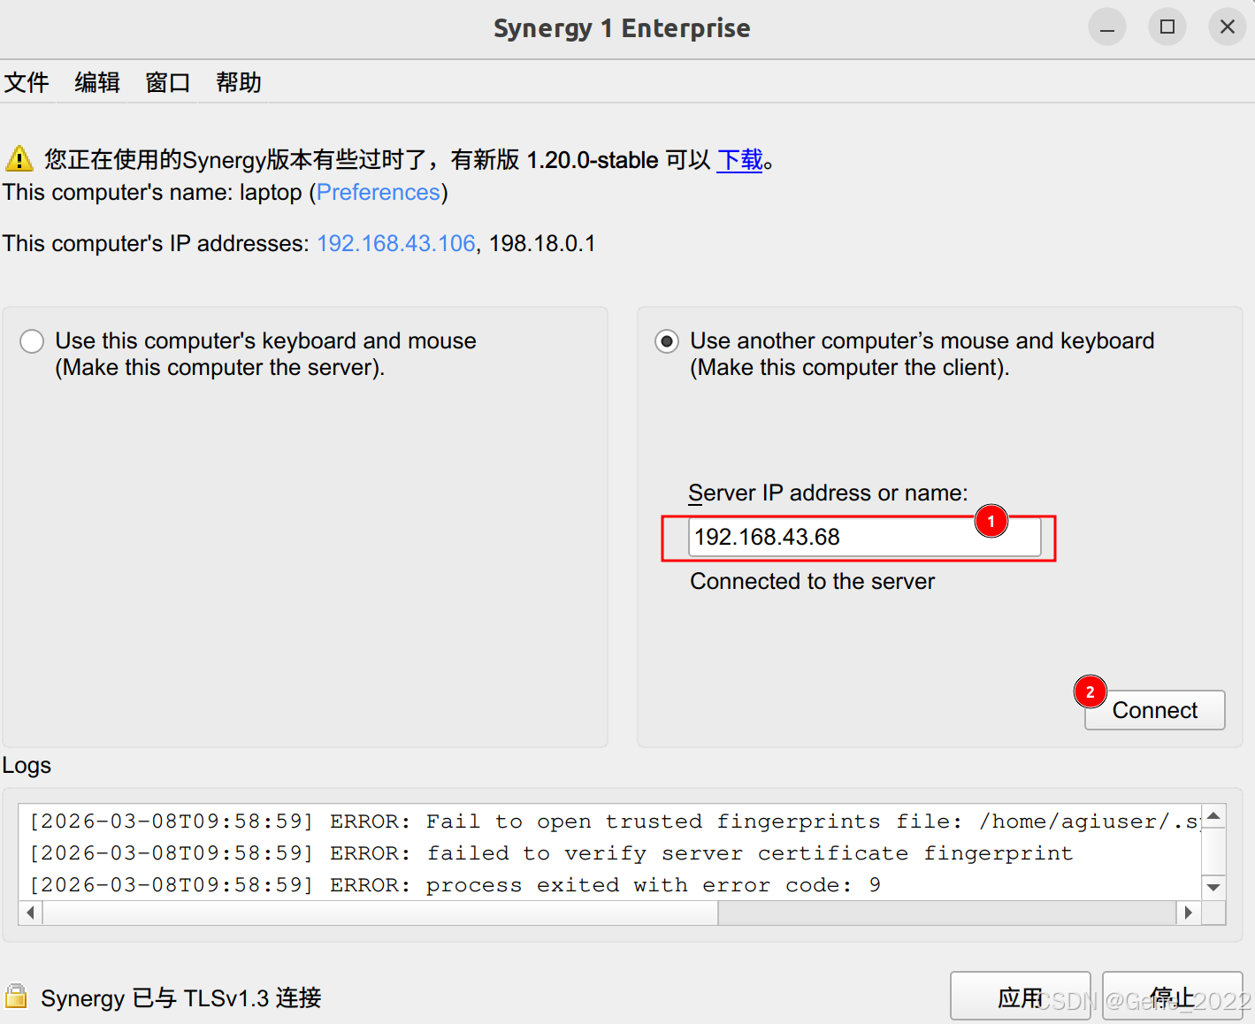Click the 停止 stop button
1255x1024 pixels.
point(1172,997)
